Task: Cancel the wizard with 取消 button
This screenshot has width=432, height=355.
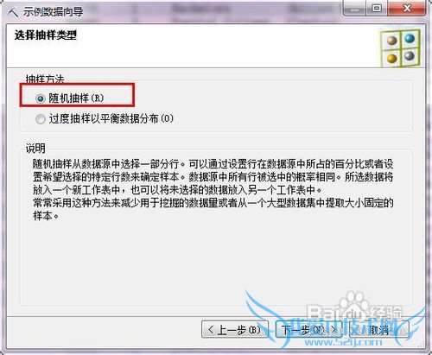Action: point(379,329)
